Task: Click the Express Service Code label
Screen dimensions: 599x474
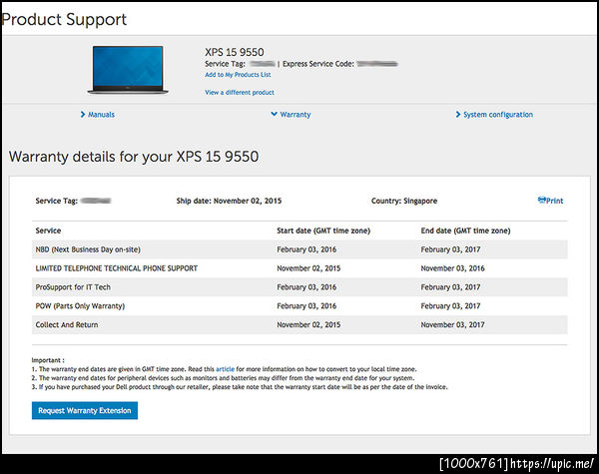Action: tap(318, 64)
